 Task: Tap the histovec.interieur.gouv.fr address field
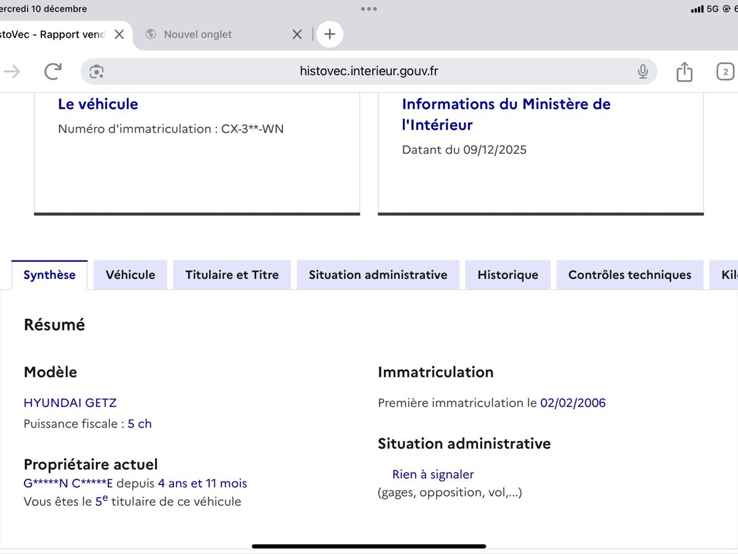[369, 71]
